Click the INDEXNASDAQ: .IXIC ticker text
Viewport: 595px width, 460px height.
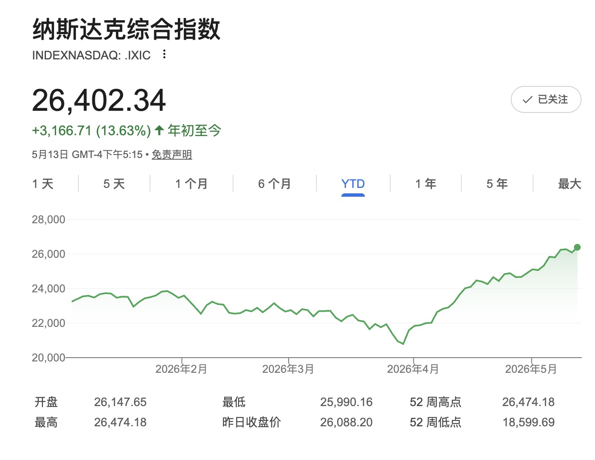pyautogui.click(x=91, y=55)
